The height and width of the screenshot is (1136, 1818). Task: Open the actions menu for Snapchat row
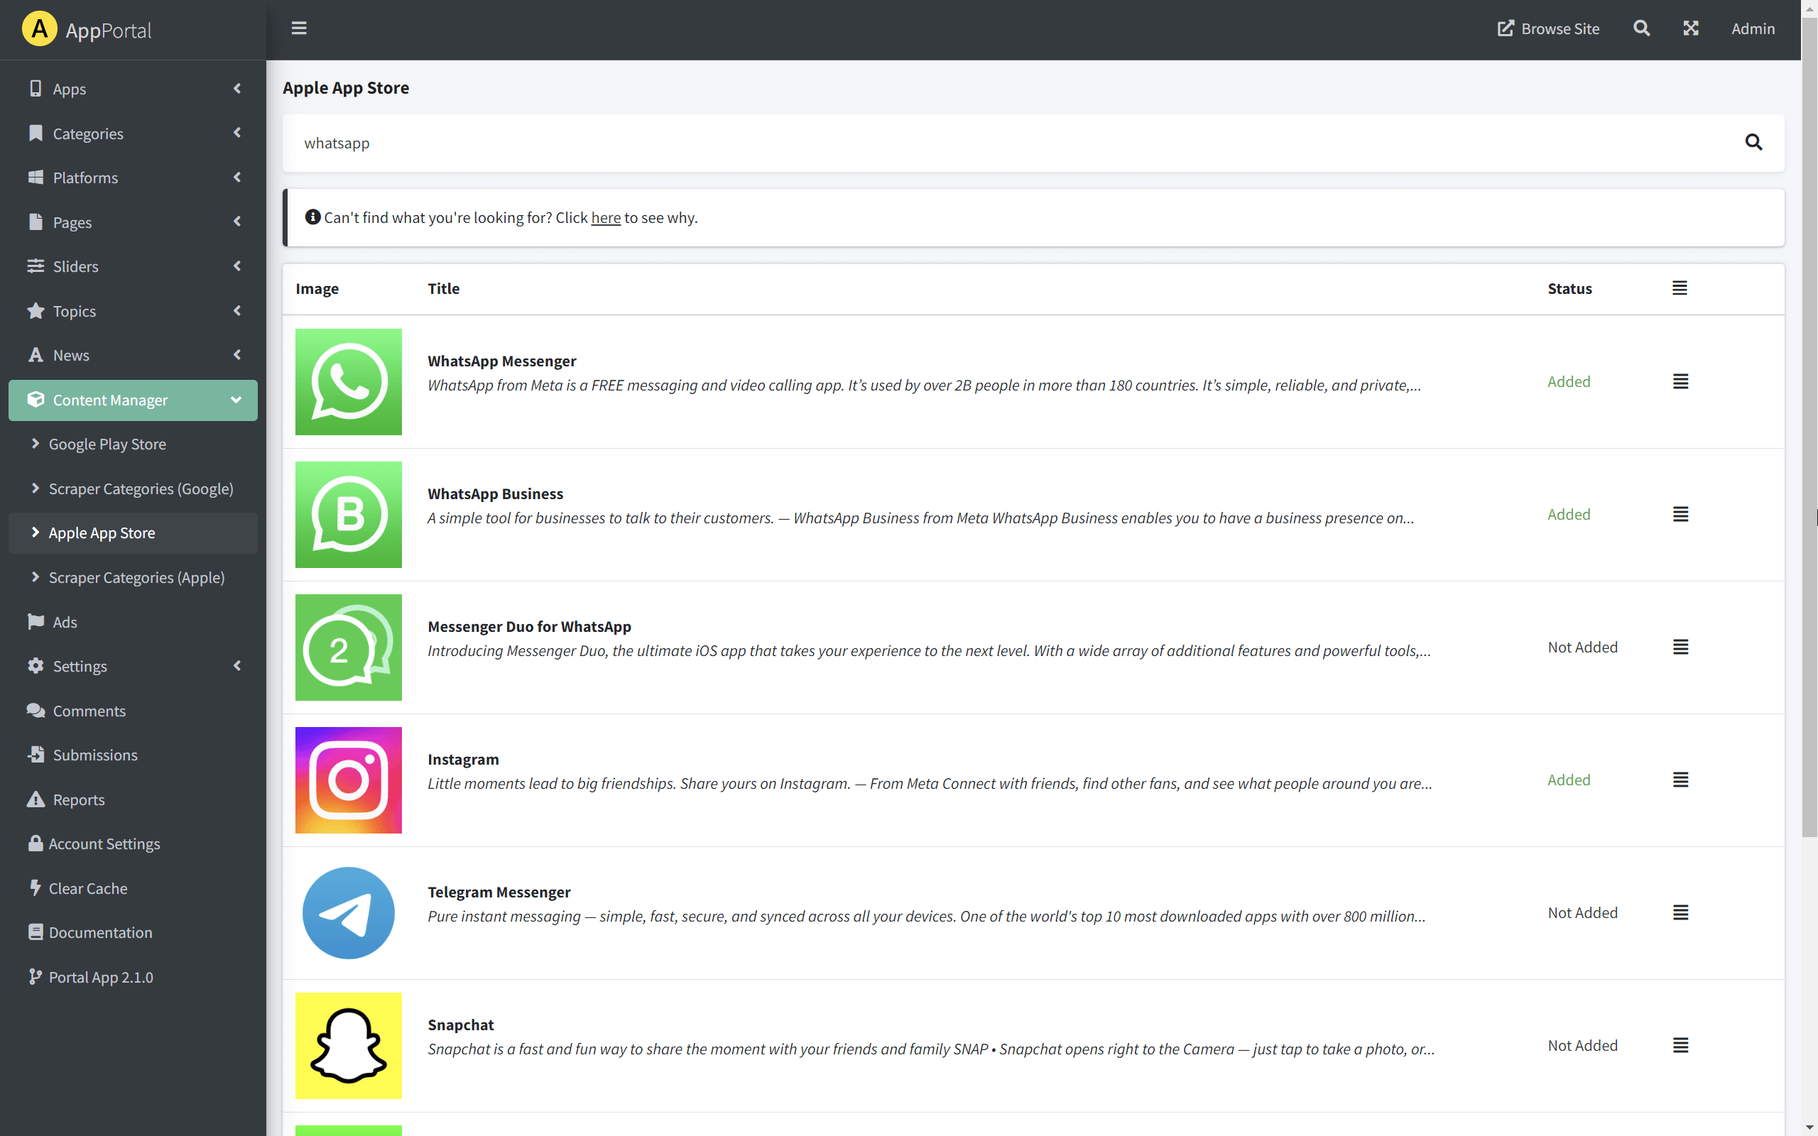[x=1681, y=1045]
